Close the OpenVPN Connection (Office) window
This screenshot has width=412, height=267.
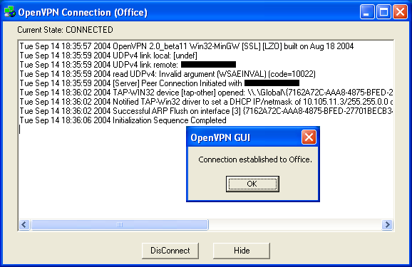coord(400,12)
